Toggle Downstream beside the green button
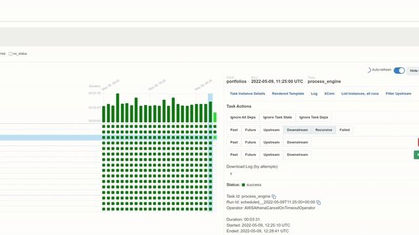The image size is (419, 235). [297, 155]
